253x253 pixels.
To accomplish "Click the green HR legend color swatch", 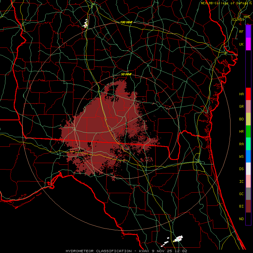I will [x=248, y=131].
